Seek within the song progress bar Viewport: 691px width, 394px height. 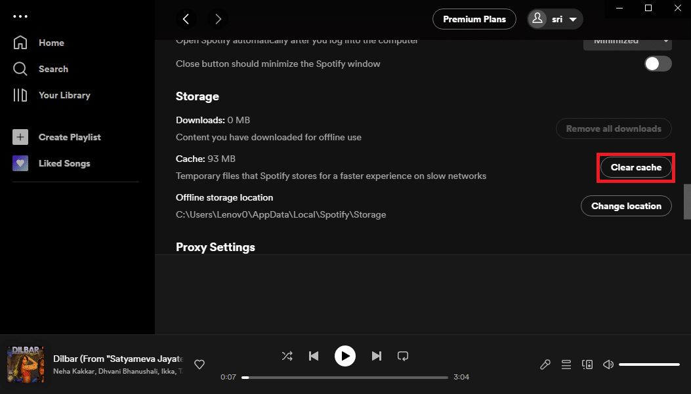(345, 377)
